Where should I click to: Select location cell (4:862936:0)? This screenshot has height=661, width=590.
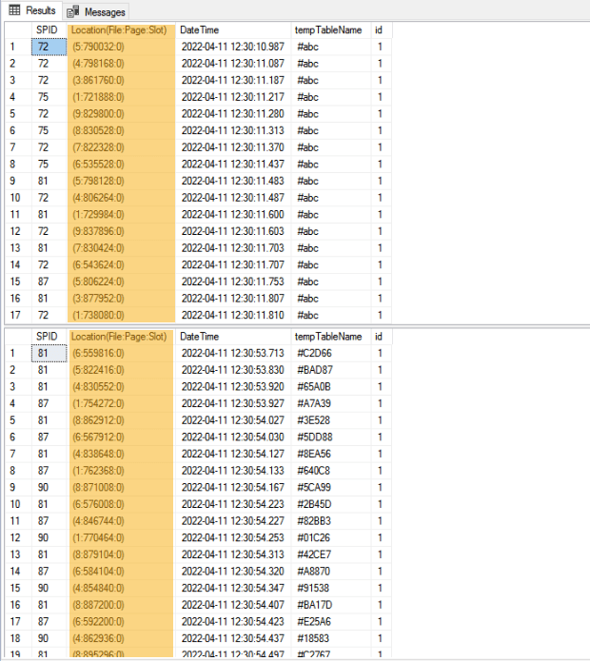point(121,638)
